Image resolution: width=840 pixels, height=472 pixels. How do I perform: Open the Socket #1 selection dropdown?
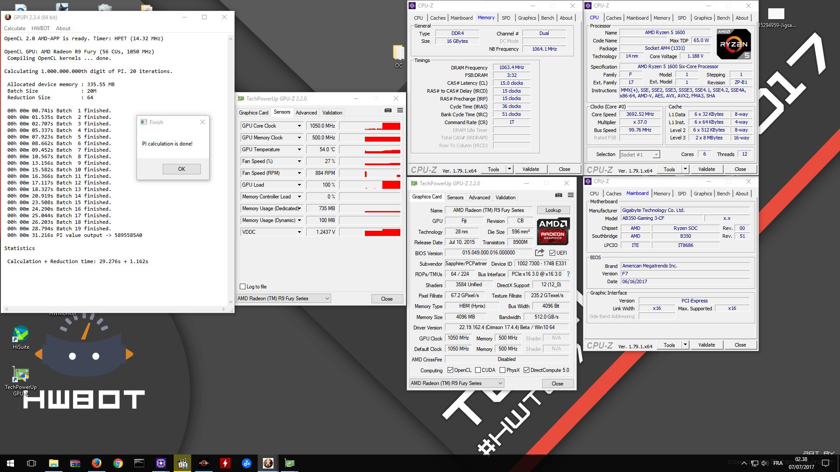[x=640, y=155]
